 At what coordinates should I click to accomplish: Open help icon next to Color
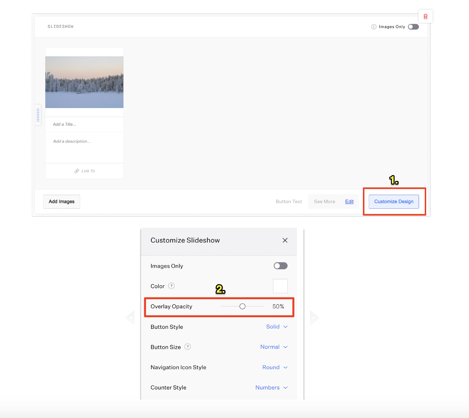171,286
